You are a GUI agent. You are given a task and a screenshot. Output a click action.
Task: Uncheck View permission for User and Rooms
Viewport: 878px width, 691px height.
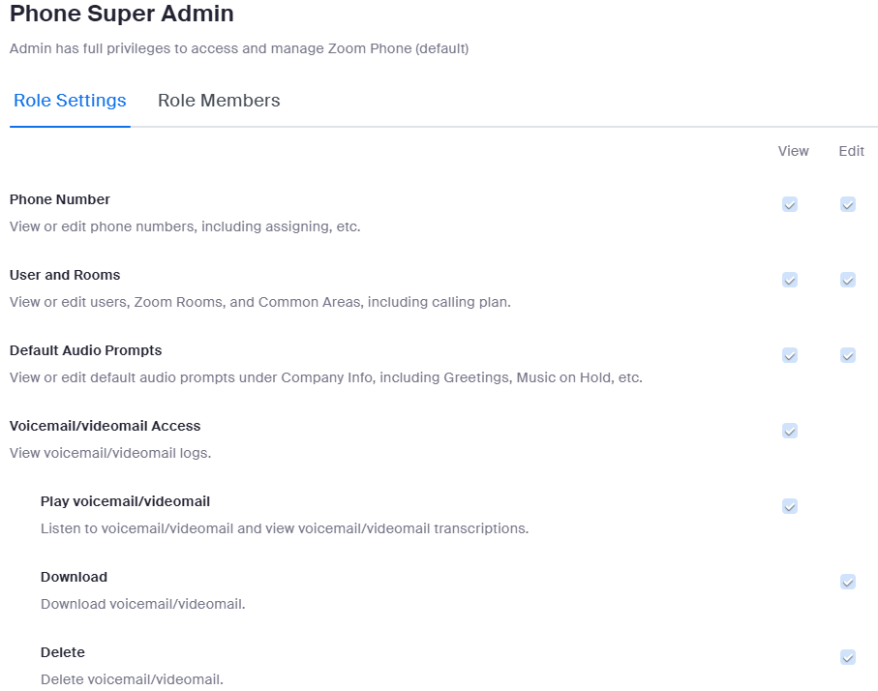[790, 280]
